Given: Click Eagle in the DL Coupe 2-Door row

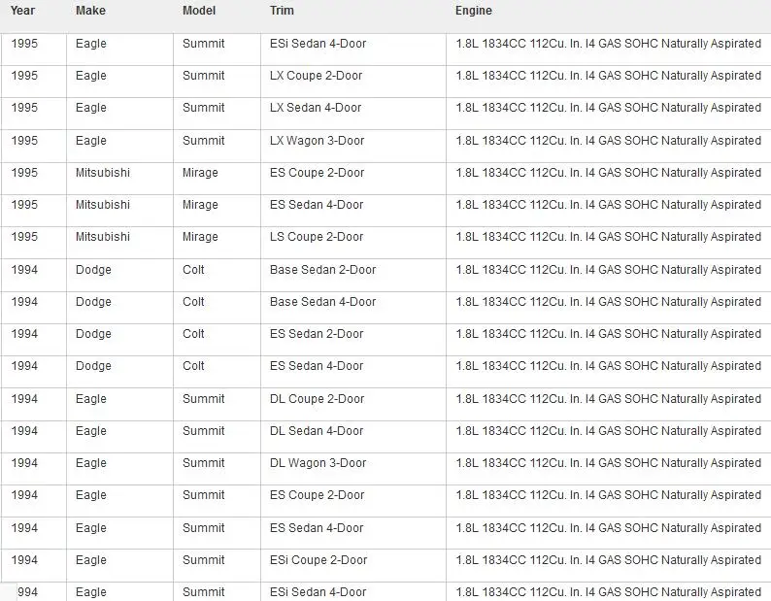Looking at the screenshot, I should tap(91, 399).
